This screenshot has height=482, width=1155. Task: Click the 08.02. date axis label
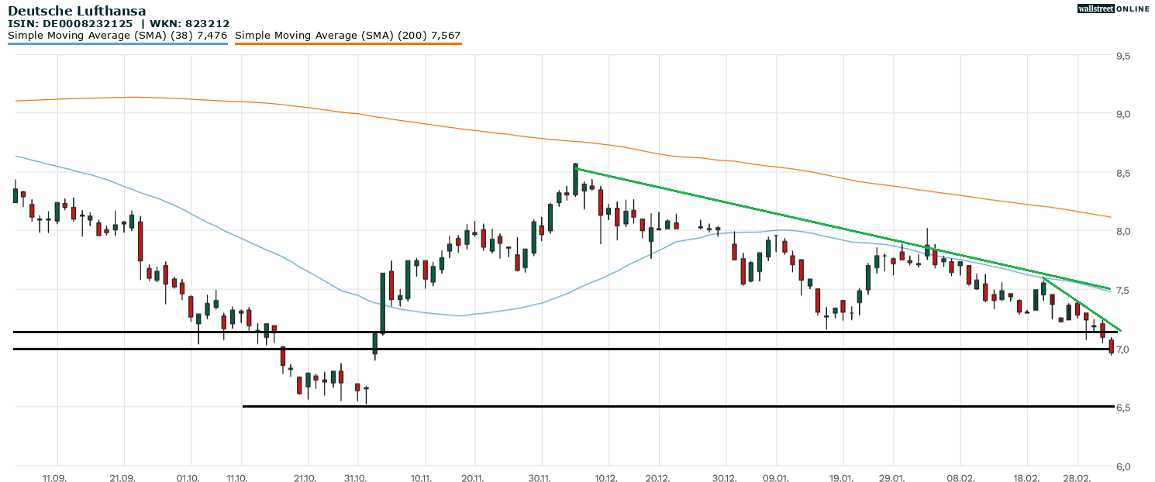pyautogui.click(x=960, y=478)
